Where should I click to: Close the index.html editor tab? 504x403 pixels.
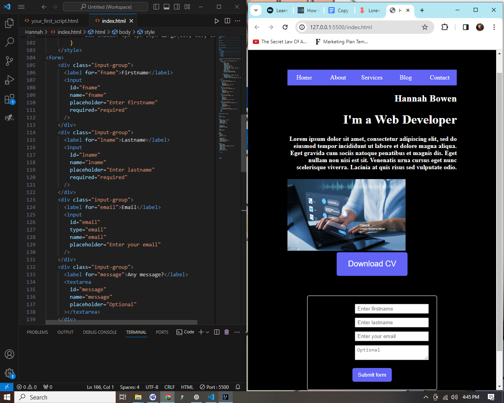tap(132, 21)
